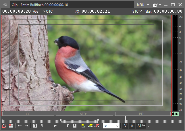Go to the out point
This screenshot has height=131, width=185.
[26, 126]
